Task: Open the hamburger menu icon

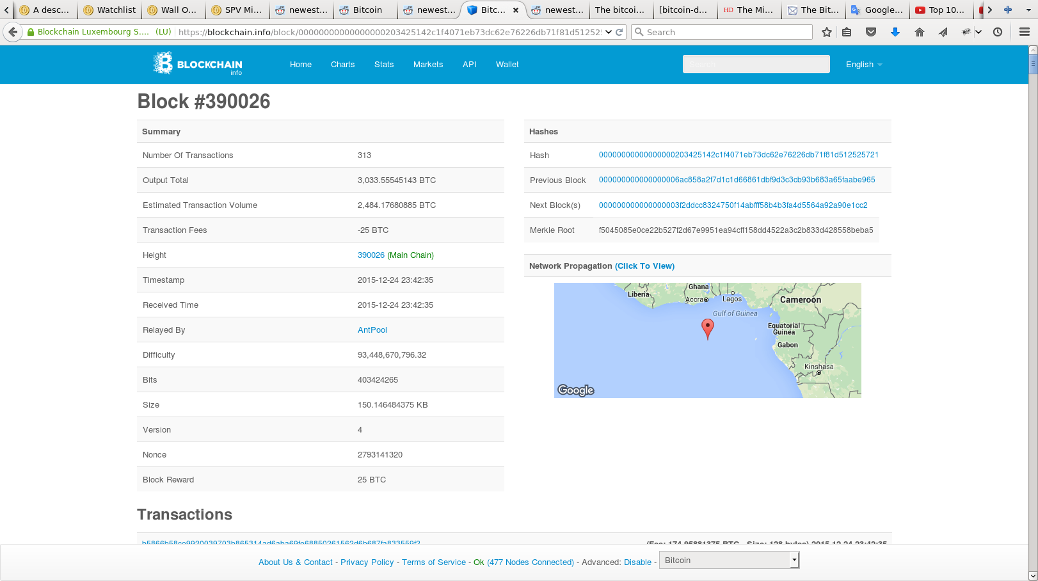Action: (1025, 32)
